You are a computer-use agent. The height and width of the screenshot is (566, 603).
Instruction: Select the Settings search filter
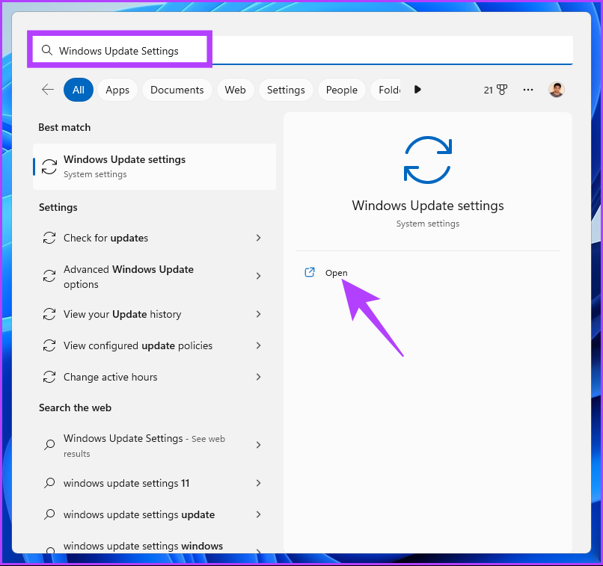(x=285, y=89)
